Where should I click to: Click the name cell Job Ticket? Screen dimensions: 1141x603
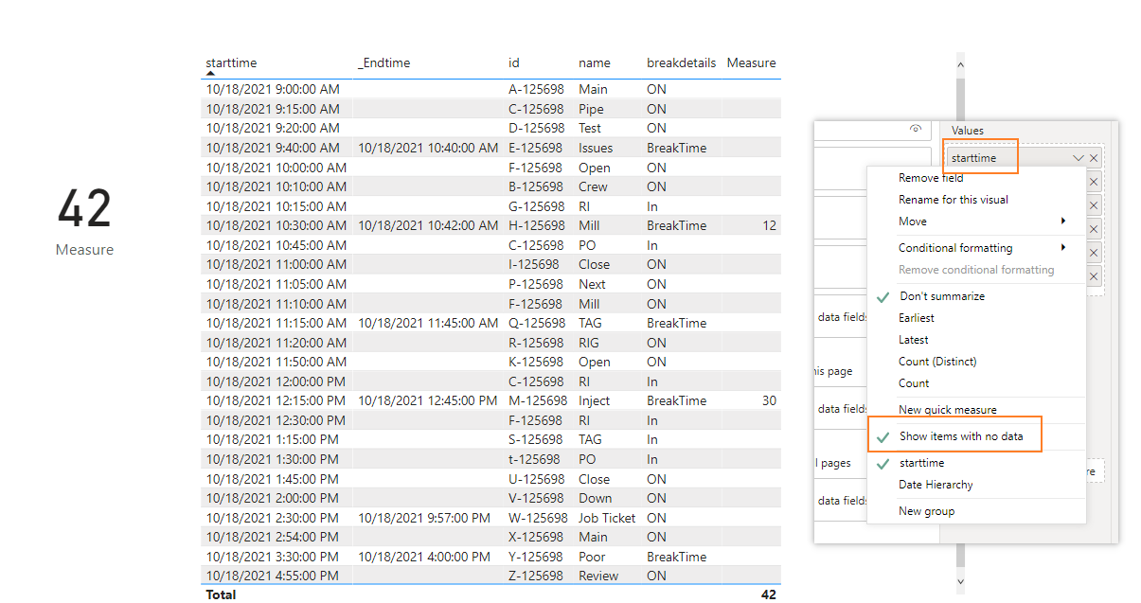click(x=607, y=518)
